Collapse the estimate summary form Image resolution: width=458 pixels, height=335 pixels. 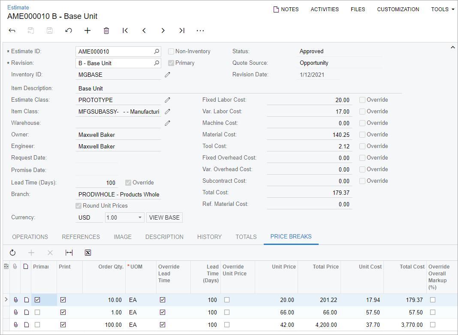[452, 48]
